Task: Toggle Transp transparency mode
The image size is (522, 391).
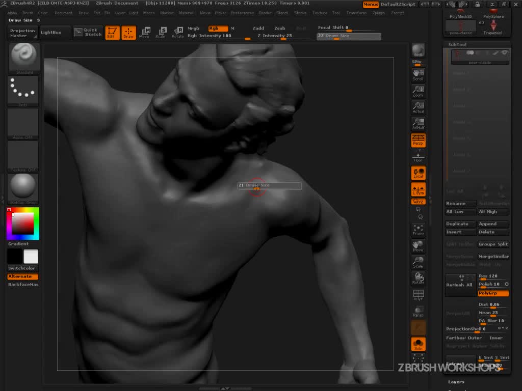Action: (418, 311)
